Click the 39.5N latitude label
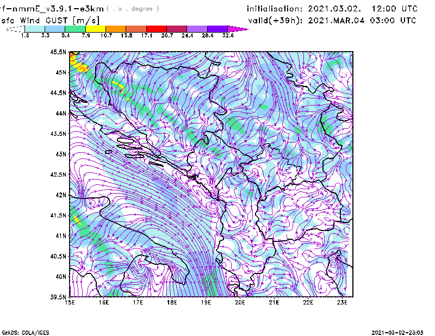 pyautogui.click(x=58, y=297)
